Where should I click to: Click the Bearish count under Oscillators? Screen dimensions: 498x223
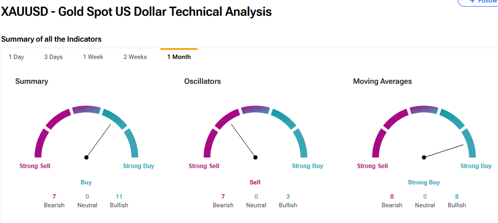point(223,197)
